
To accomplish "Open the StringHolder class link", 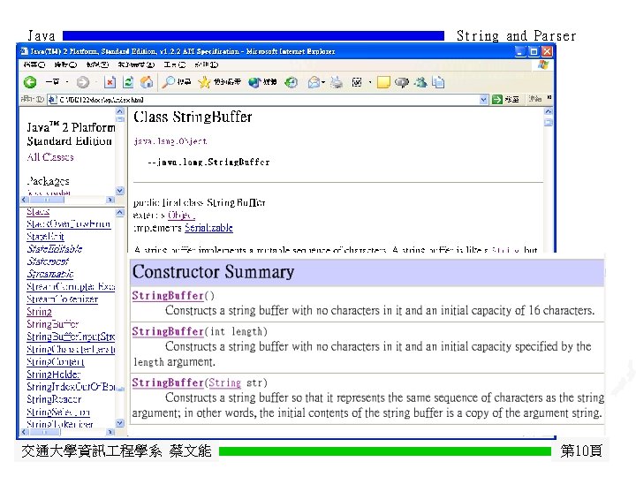I will tap(54, 375).
